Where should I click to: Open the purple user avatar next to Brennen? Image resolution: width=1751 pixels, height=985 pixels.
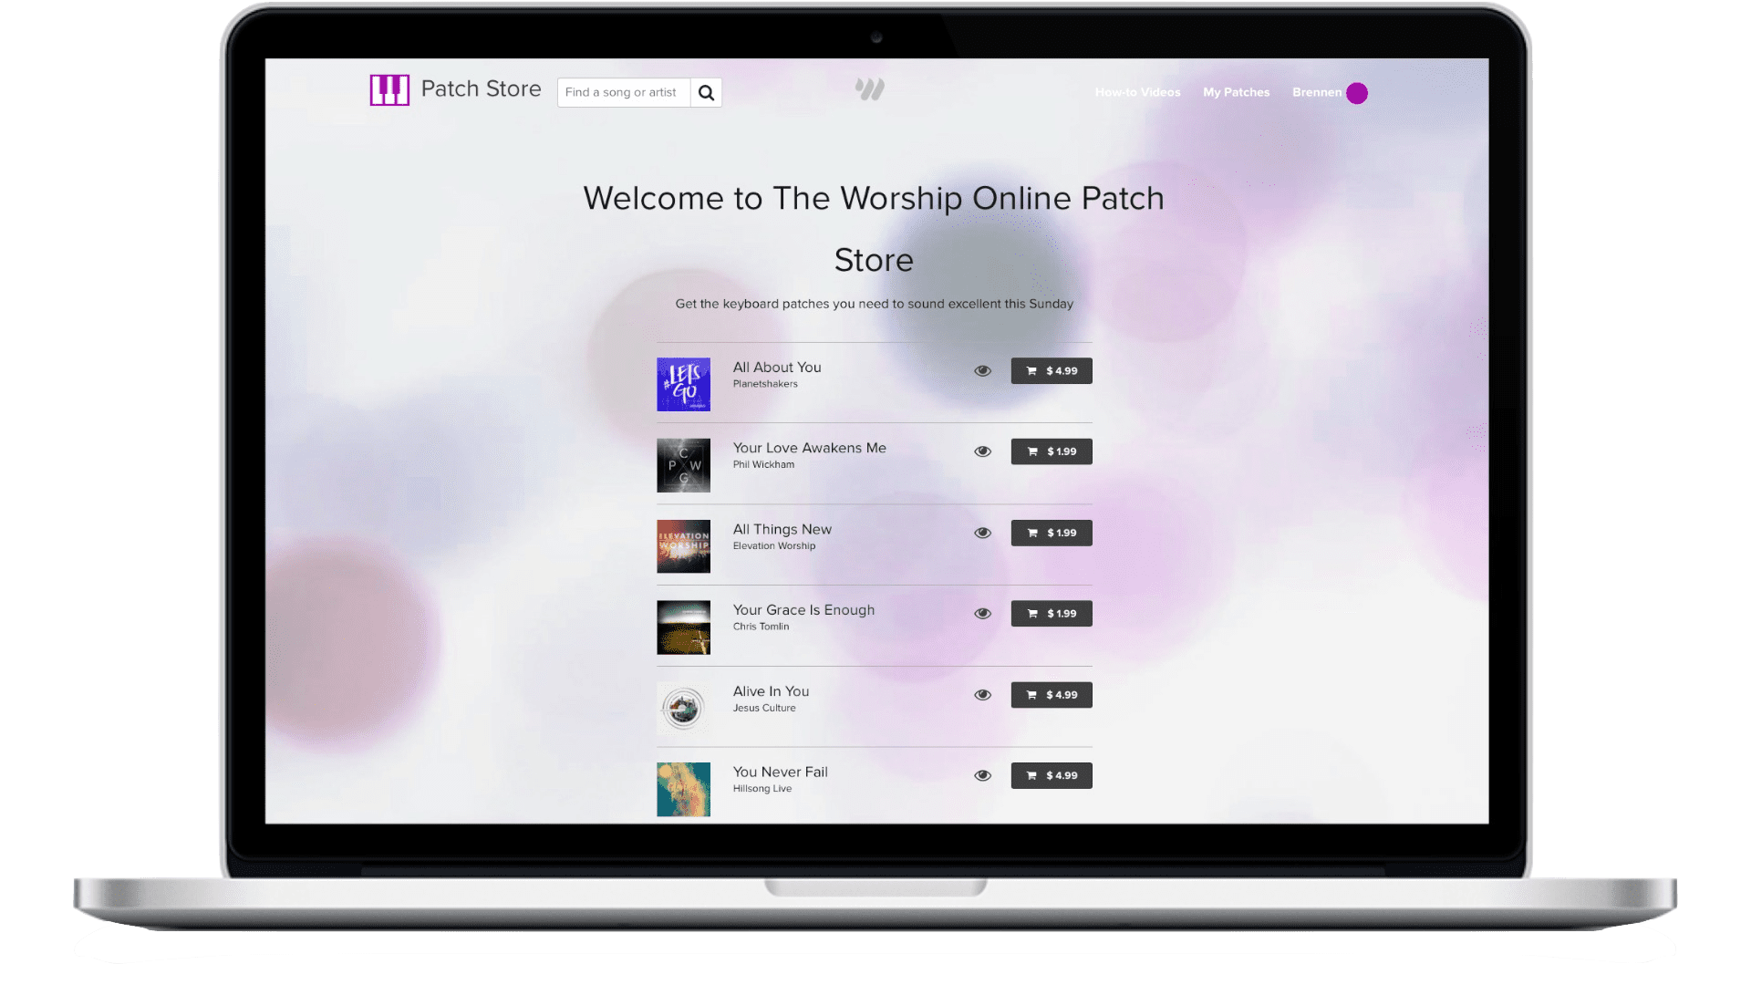pyautogui.click(x=1357, y=93)
